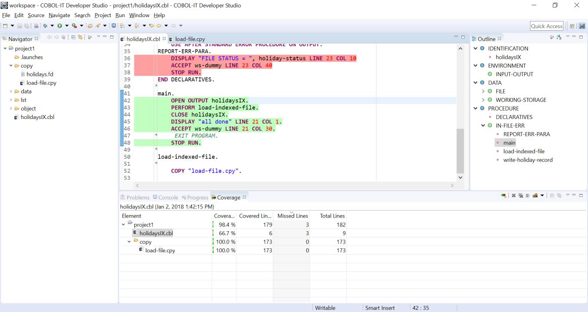This screenshot has height=312, width=588.
Task: Select the Problems view label
Action: [x=139, y=197]
